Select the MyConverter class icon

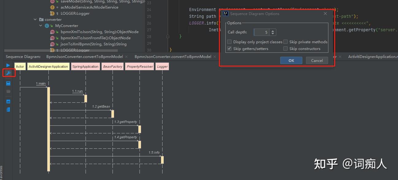tap(47, 25)
